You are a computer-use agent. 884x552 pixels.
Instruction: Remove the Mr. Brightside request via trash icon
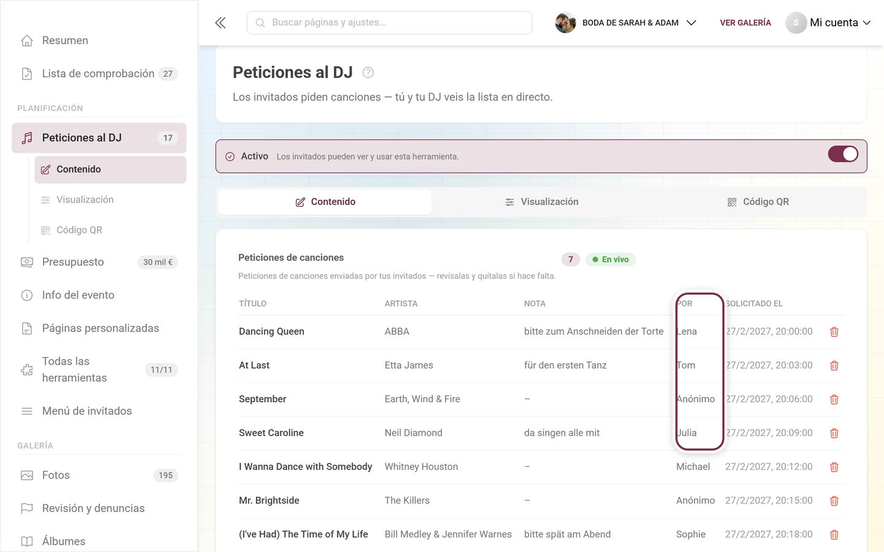pyautogui.click(x=834, y=501)
